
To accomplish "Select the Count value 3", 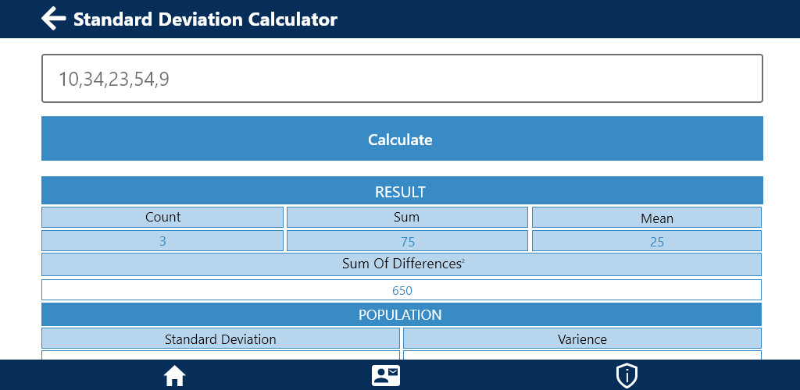I will point(162,241).
